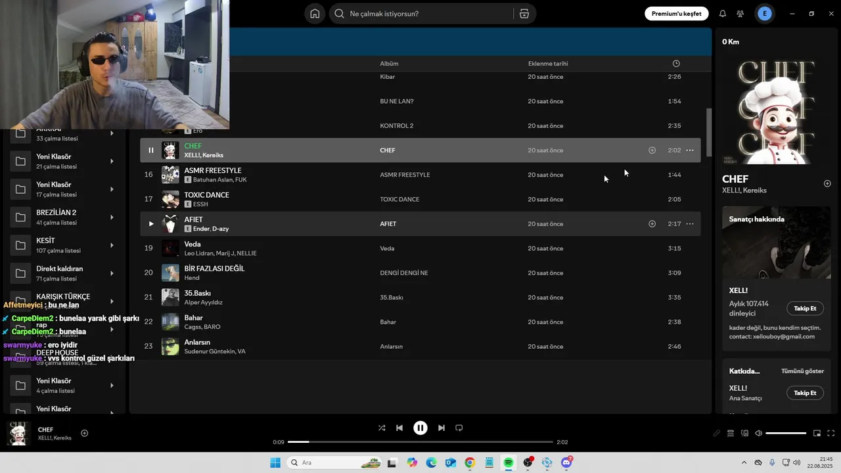Open ASMR FREESTYLE album link
Image resolution: width=841 pixels, height=473 pixels.
[x=405, y=175]
